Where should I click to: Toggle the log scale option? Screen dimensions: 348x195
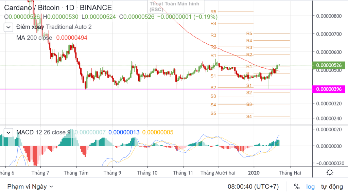(310, 187)
